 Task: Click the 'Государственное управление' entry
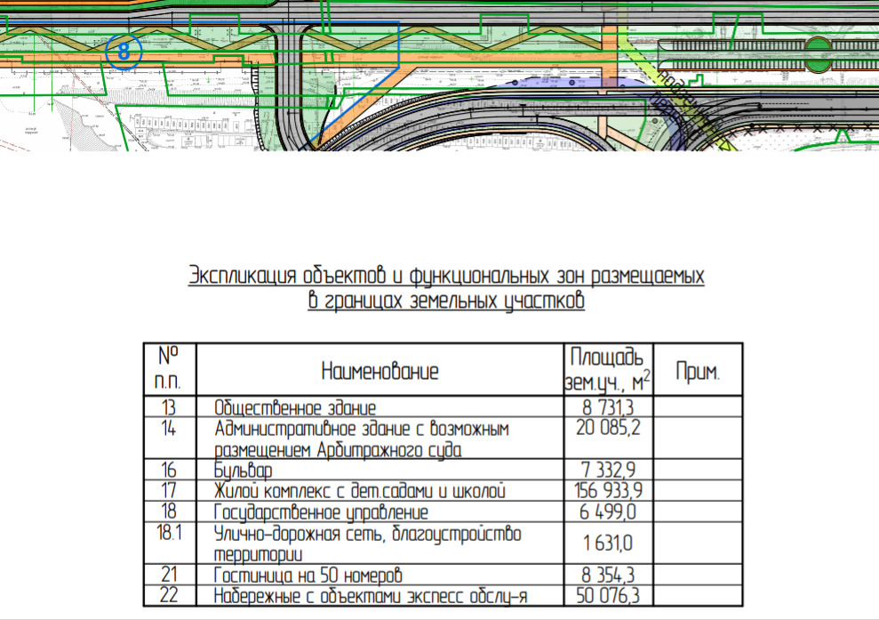(321, 511)
